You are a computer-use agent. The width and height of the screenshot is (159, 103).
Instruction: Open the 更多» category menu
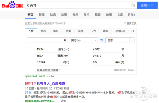point(131,15)
